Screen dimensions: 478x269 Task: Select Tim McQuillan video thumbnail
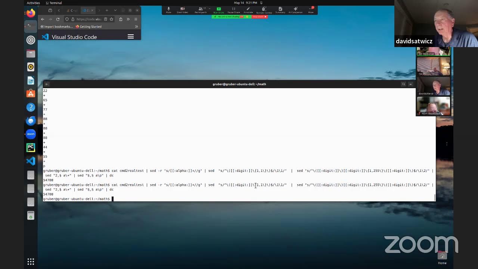(x=433, y=52)
